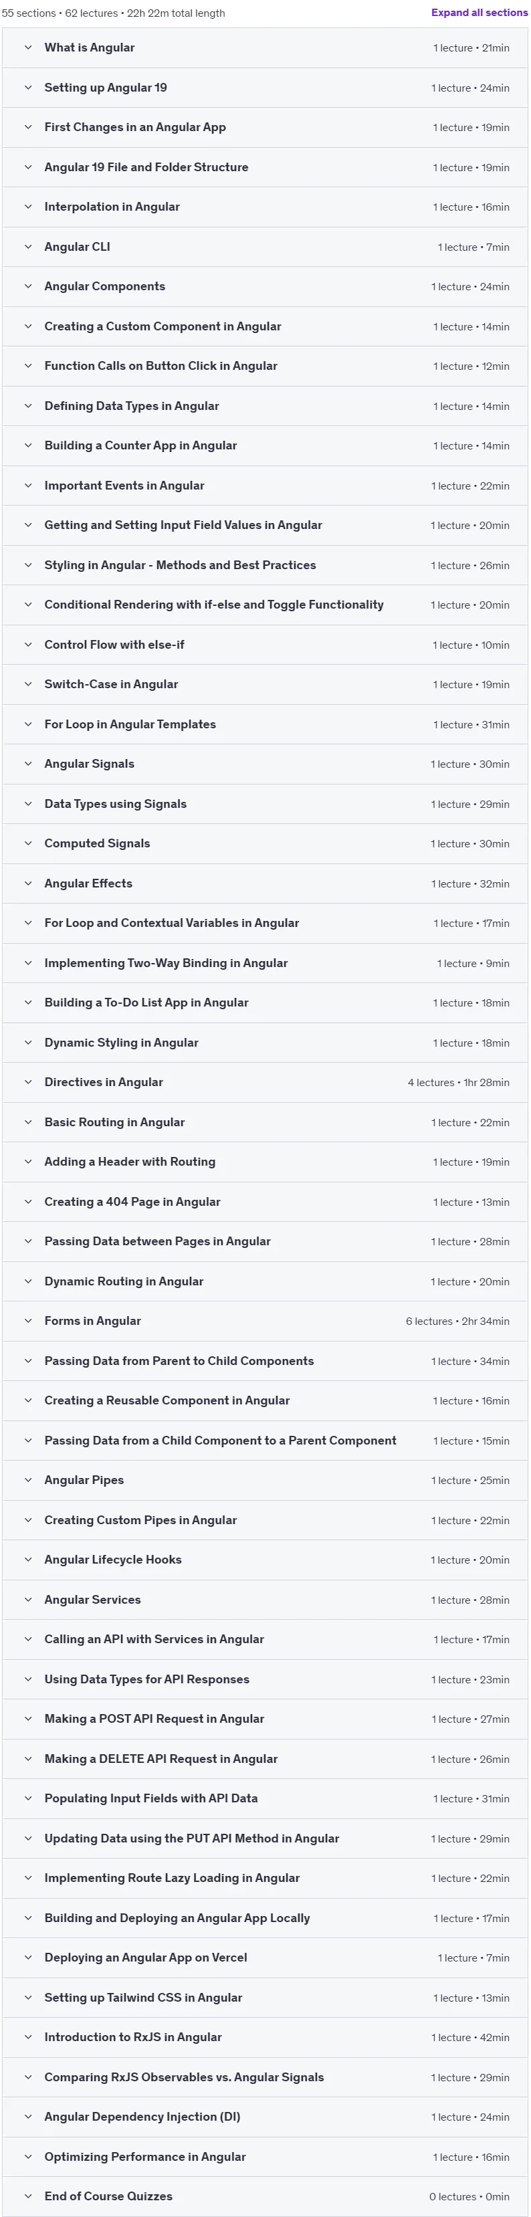Select Angular Lifecycle Hooks section
The width and height of the screenshot is (531, 2217).
click(113, 1560)
